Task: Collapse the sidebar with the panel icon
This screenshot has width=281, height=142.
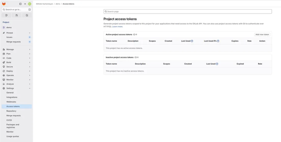Action: tap(21, 4)
